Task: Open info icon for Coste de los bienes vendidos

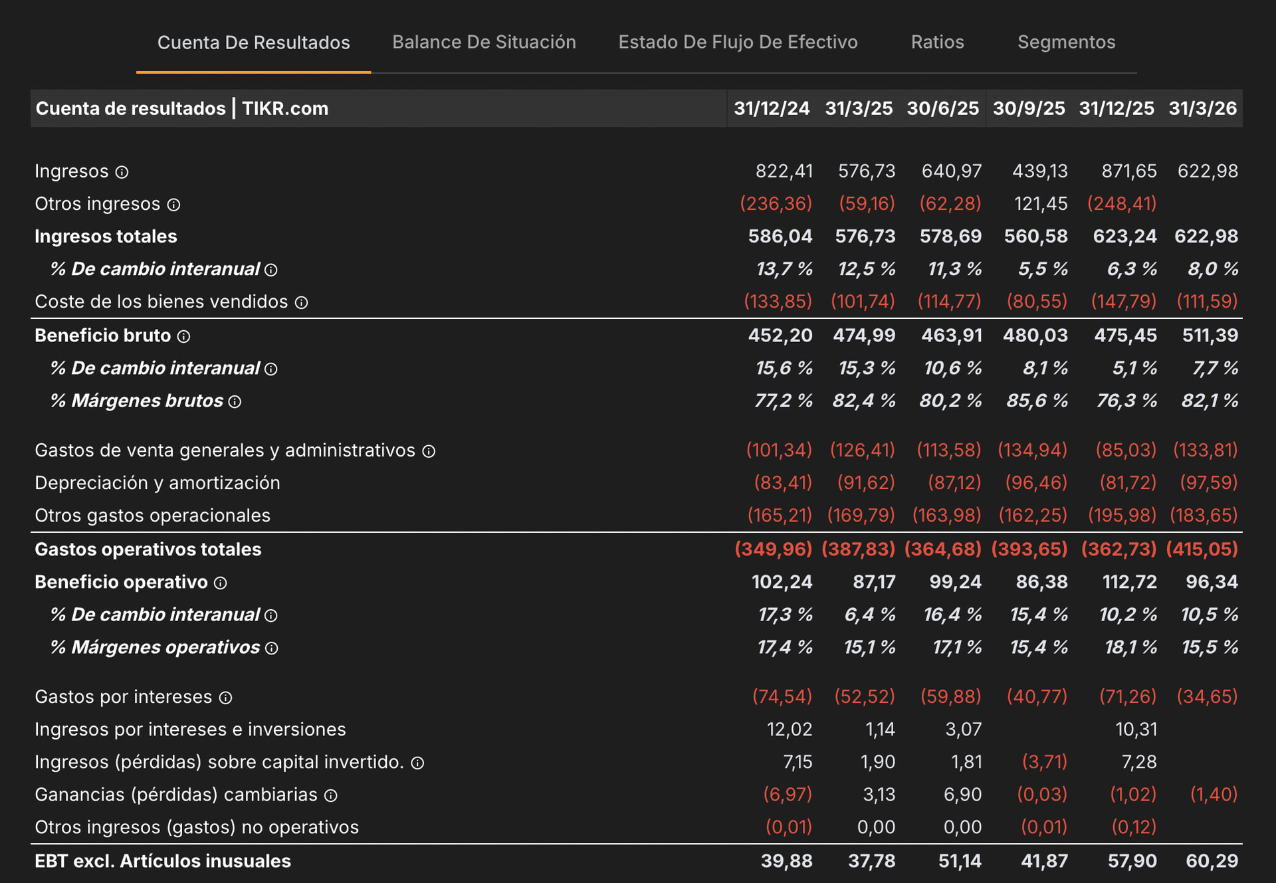Action: 301,302
